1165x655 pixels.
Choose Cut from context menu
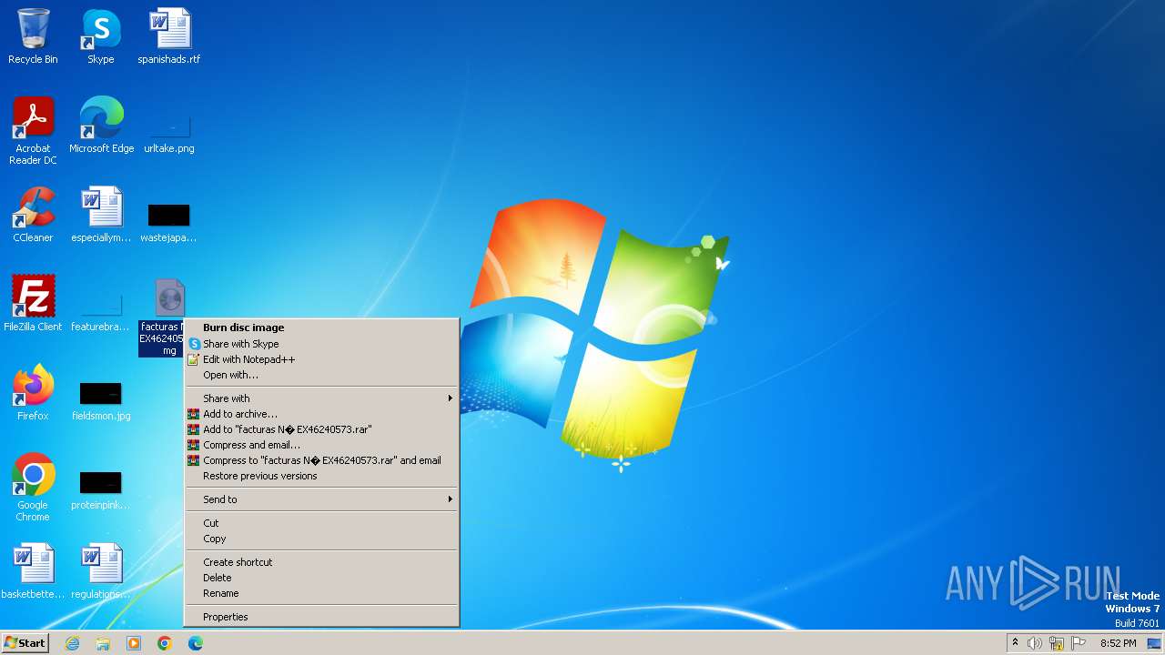[321, 523]
